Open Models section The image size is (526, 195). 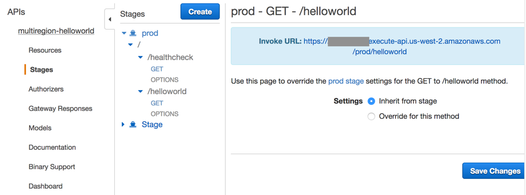[40, 128]
